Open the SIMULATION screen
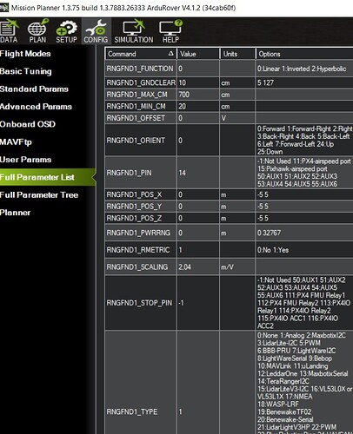 pos(134,31)
